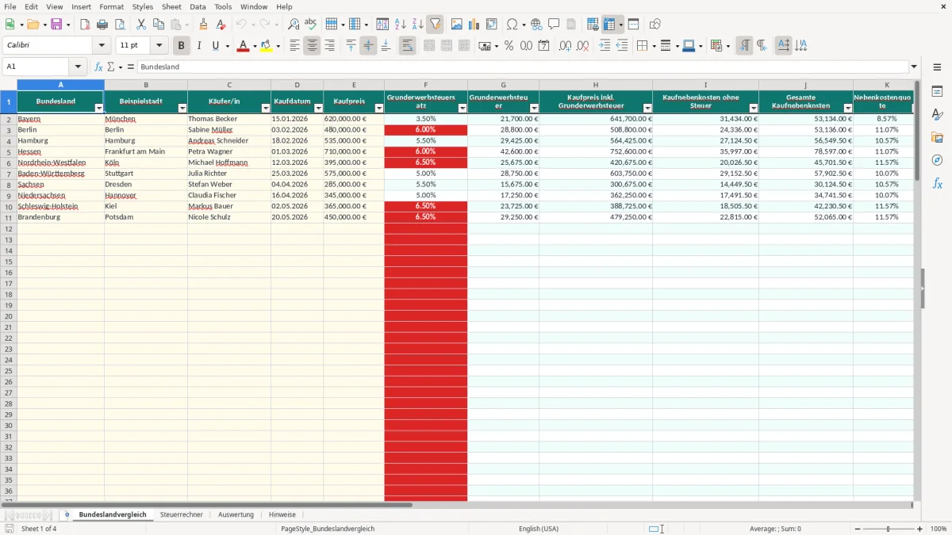Open sidebar Gallery icon
Image resolution: width=952 pixels, height=535 pixels.
pyautogui.click(x=937, y=138)
